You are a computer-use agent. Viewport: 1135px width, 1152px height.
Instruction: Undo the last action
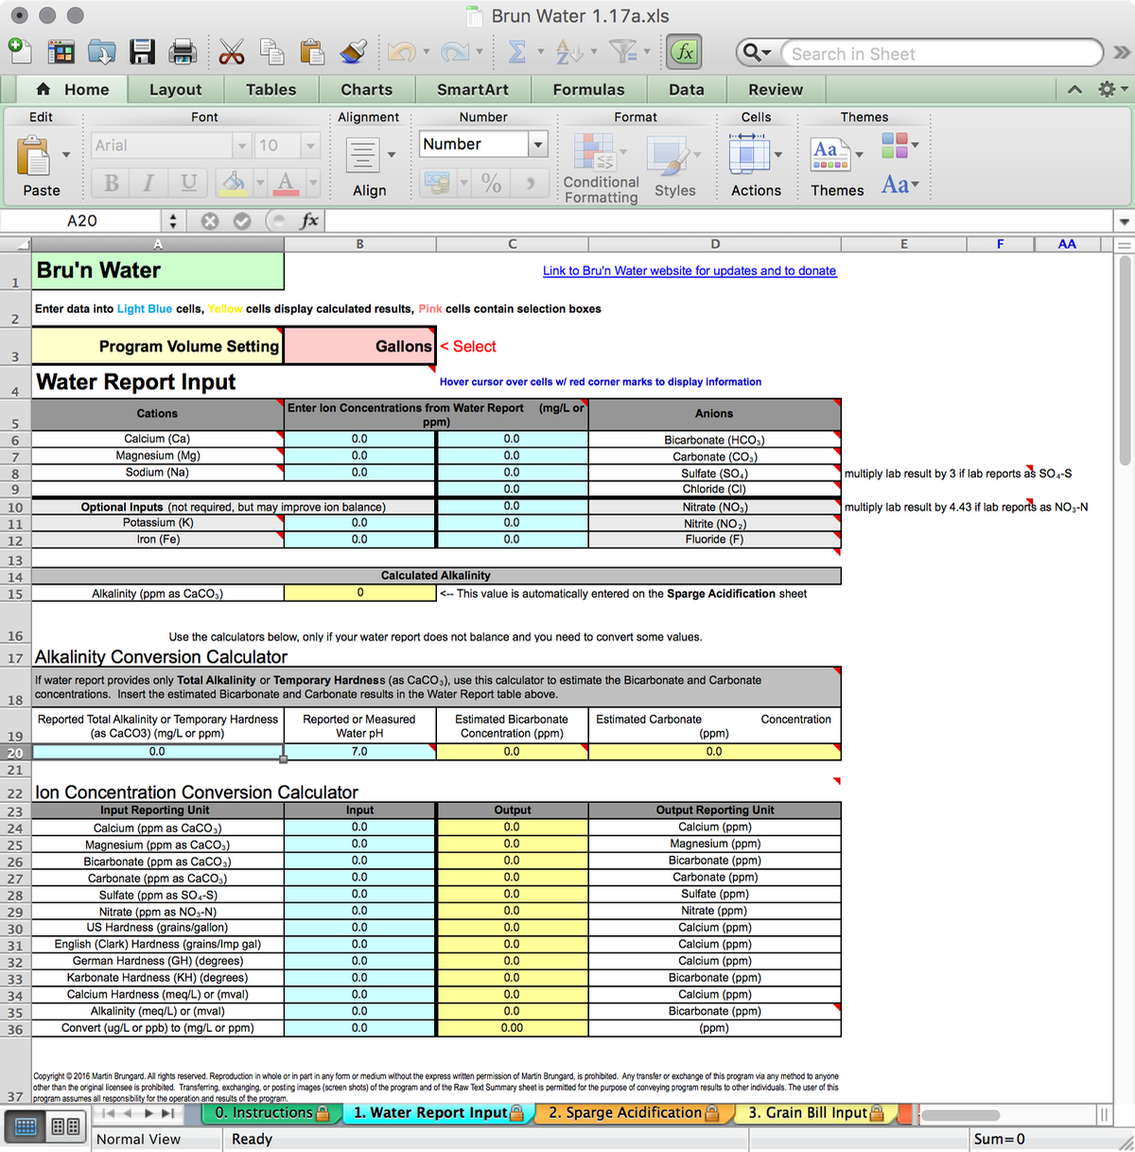[x=401, y=52]
